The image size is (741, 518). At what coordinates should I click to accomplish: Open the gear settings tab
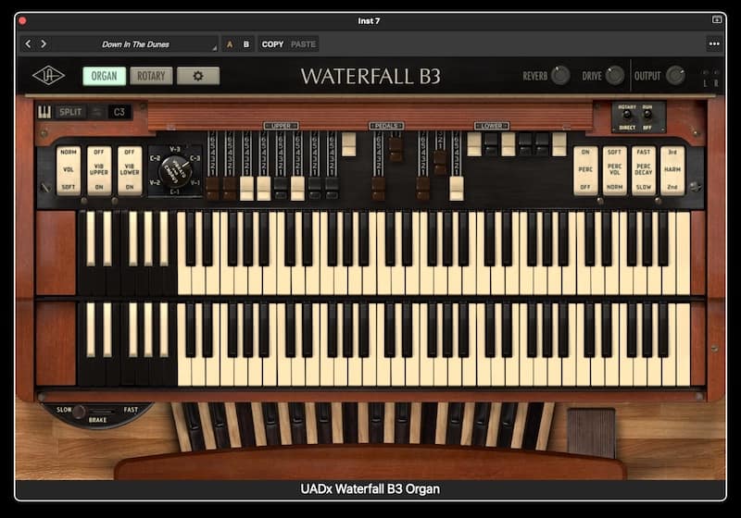coord(198,76)
